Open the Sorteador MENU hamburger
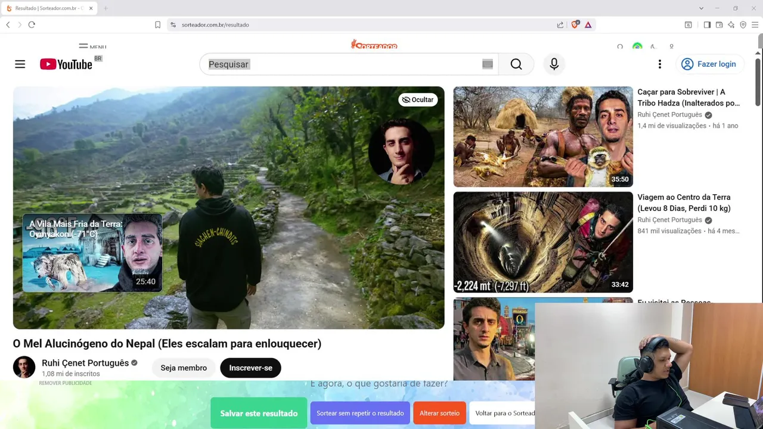This screenshot has width=763, height=429. (x=92, y=46)
